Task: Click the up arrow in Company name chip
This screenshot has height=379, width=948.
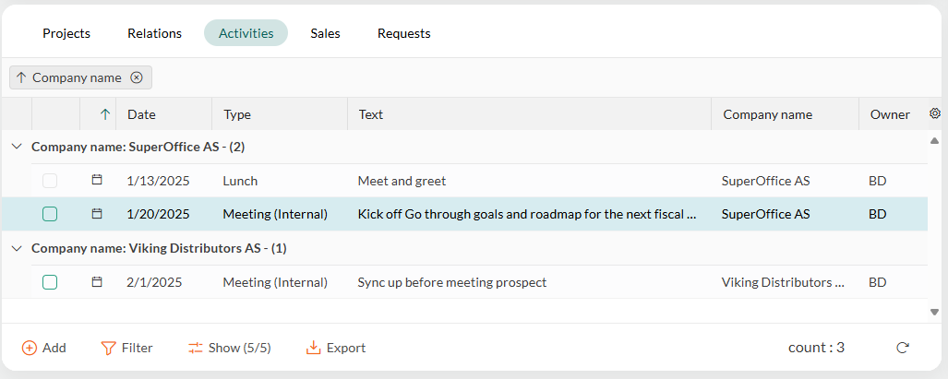Action: tap(22, 77)
